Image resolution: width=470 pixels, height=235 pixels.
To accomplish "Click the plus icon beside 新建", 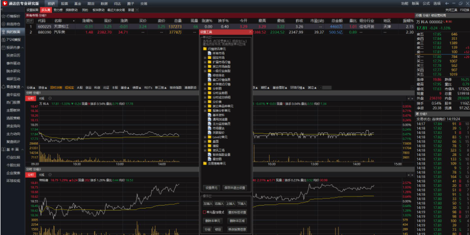I will [137, 9].
